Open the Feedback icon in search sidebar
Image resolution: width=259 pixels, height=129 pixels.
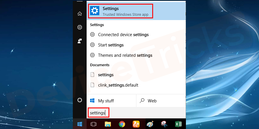[x=80, y=41]
